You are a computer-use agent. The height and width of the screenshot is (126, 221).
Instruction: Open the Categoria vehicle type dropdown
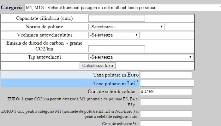click(x=123, y=8)
